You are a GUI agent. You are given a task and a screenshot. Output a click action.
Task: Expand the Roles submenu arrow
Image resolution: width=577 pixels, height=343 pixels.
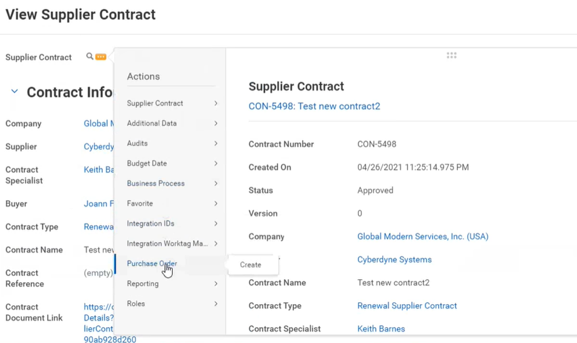216,304
